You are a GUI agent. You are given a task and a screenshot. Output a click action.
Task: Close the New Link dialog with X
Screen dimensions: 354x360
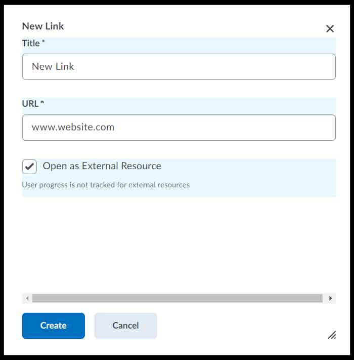coord(330,29)
